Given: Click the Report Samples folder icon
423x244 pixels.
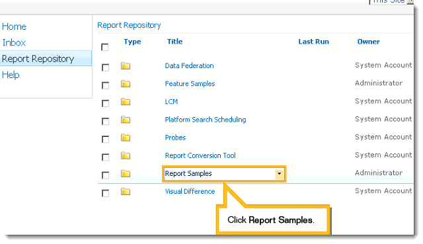Looking at the screenshot, I should click(x=126, y=173).
